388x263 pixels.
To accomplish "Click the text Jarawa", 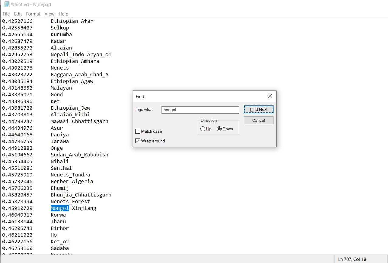I will tap(60, 142).
